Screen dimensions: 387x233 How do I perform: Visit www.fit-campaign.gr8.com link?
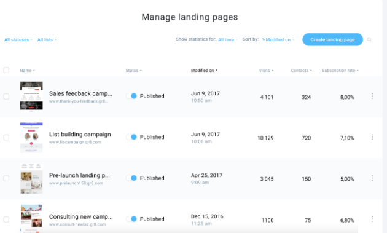(x=75, y=142)
